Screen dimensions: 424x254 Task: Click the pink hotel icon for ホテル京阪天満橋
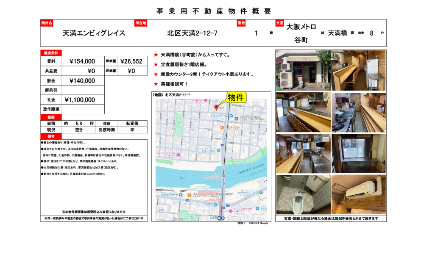coord(231,210)
